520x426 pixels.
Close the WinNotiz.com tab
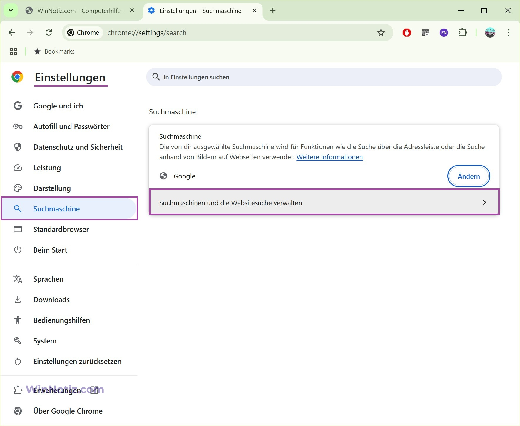point(132,11)
